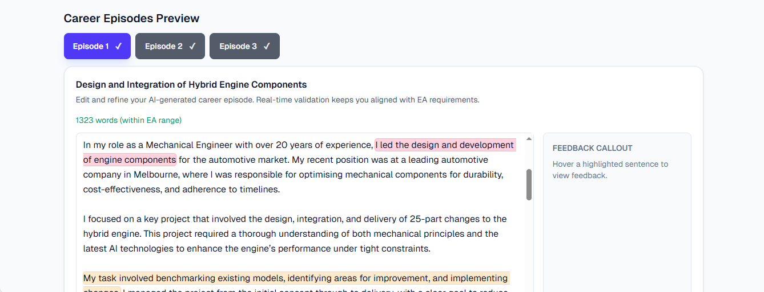Click the 'Career Episodes Preview' heading
The image size is (764, 292).
click(132, 18)
